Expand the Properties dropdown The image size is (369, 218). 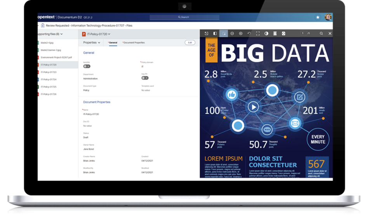coord(92,42)
